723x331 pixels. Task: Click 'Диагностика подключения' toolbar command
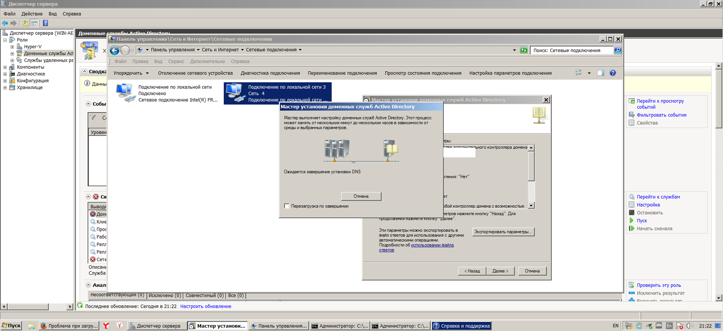point(270,73)
